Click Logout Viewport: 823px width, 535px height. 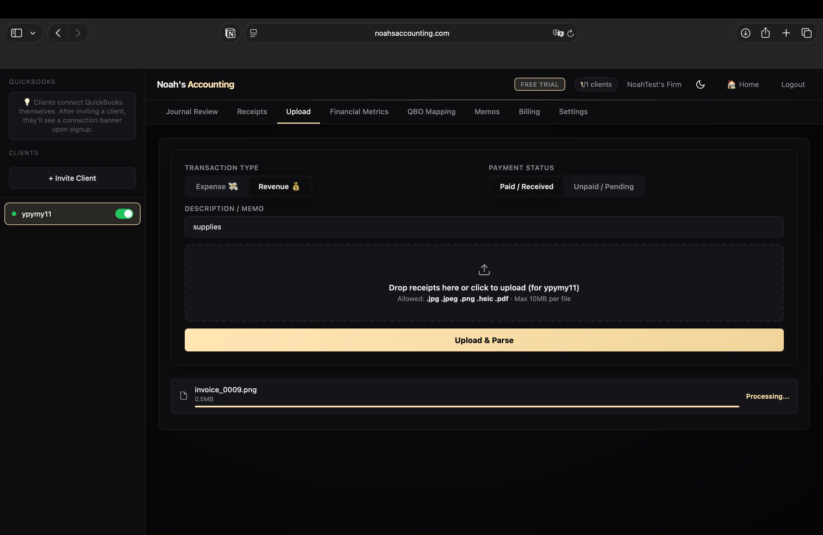coord(793,85)
